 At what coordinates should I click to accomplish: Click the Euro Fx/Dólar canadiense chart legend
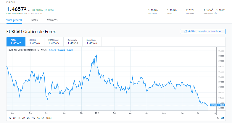point(28,50)
